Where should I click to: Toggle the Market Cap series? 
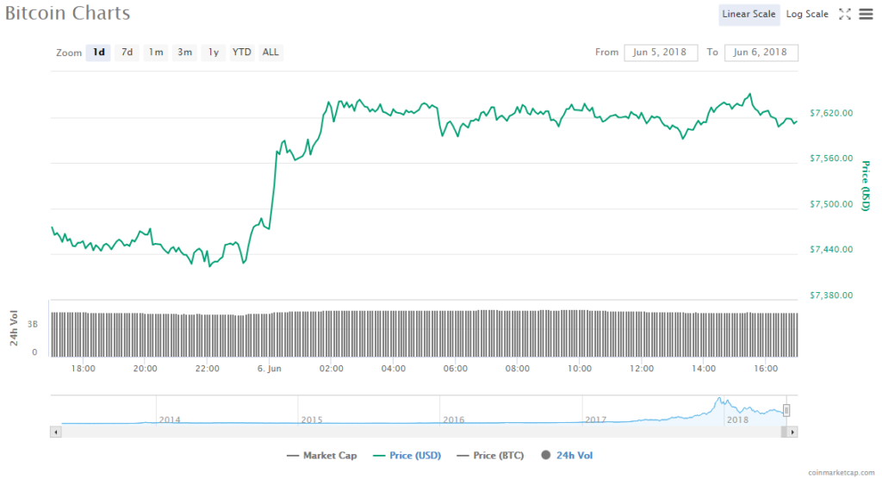pos(320,456)
